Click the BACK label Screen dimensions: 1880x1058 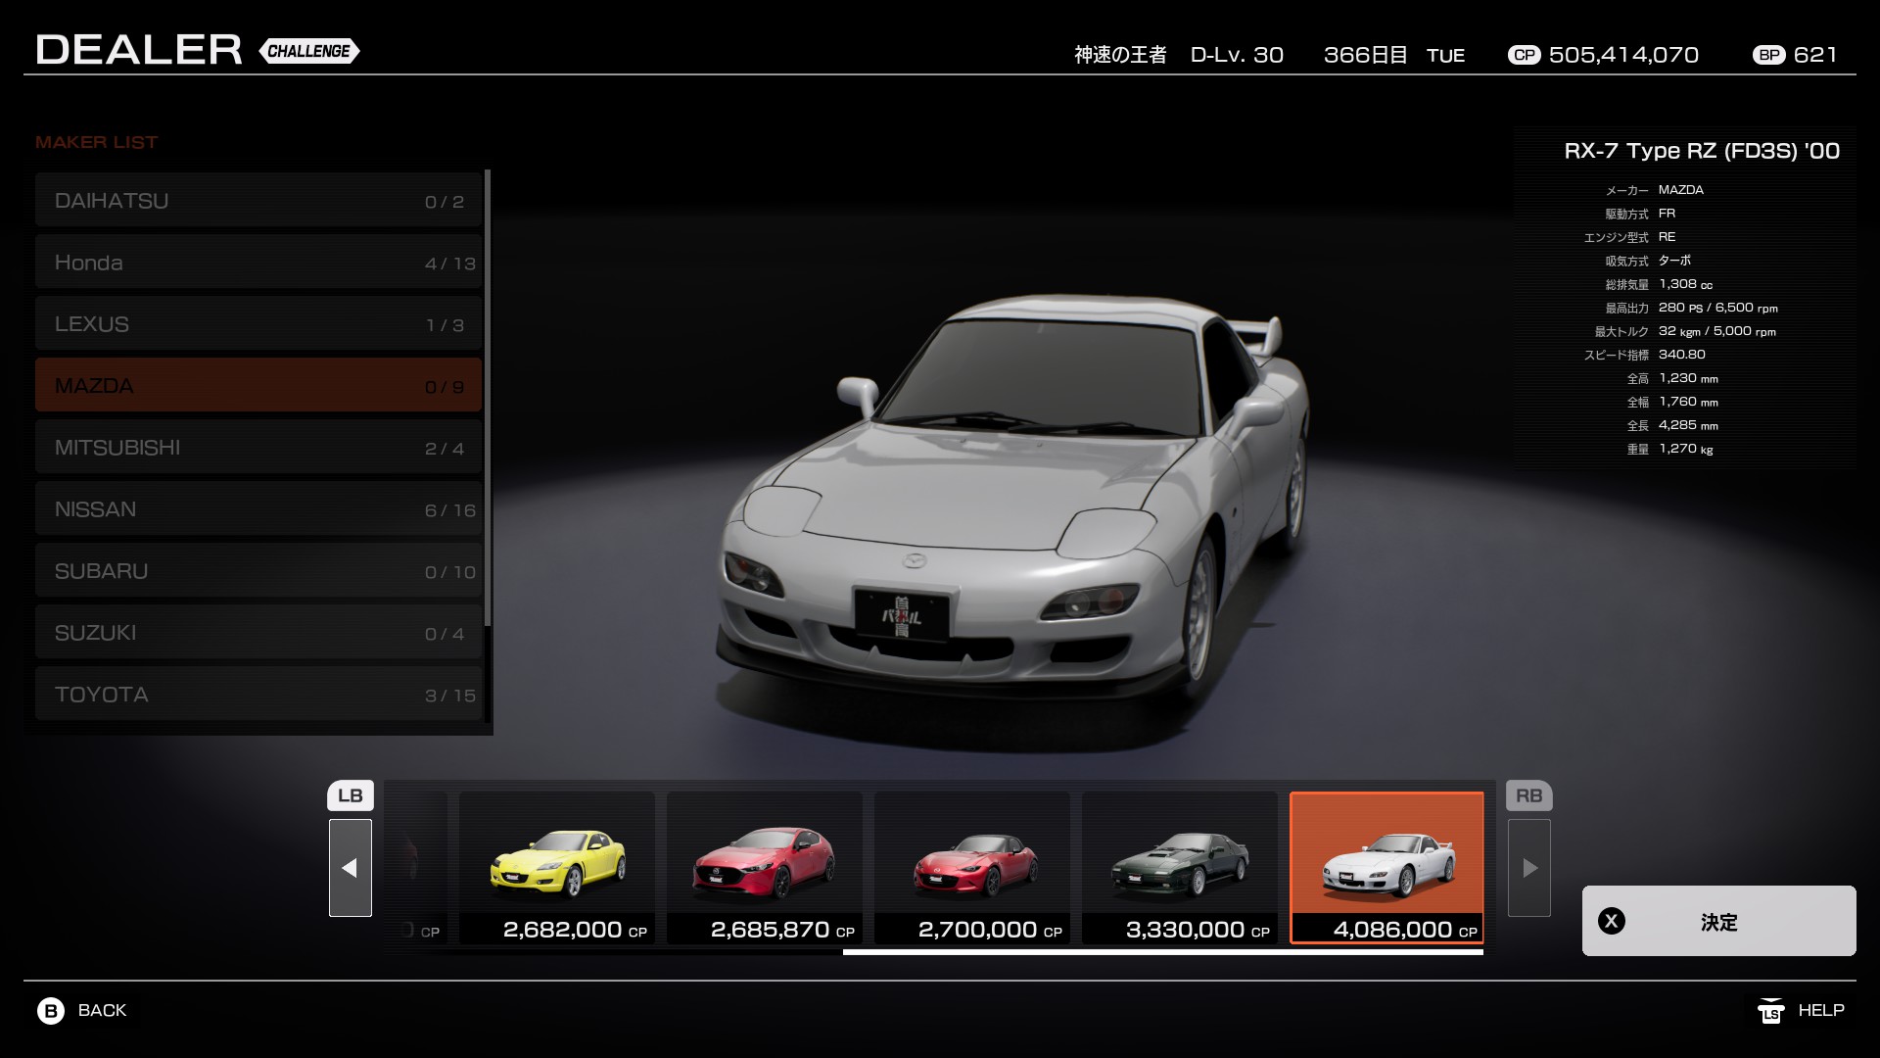tap(102, 1010)
